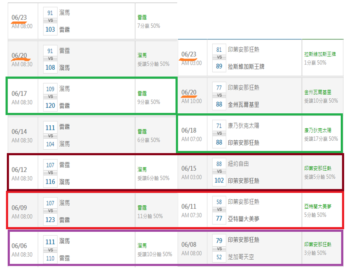This screenshot has width=348, height=269.
Task: Select the 06/06 date text
Action: click(19, 245)
